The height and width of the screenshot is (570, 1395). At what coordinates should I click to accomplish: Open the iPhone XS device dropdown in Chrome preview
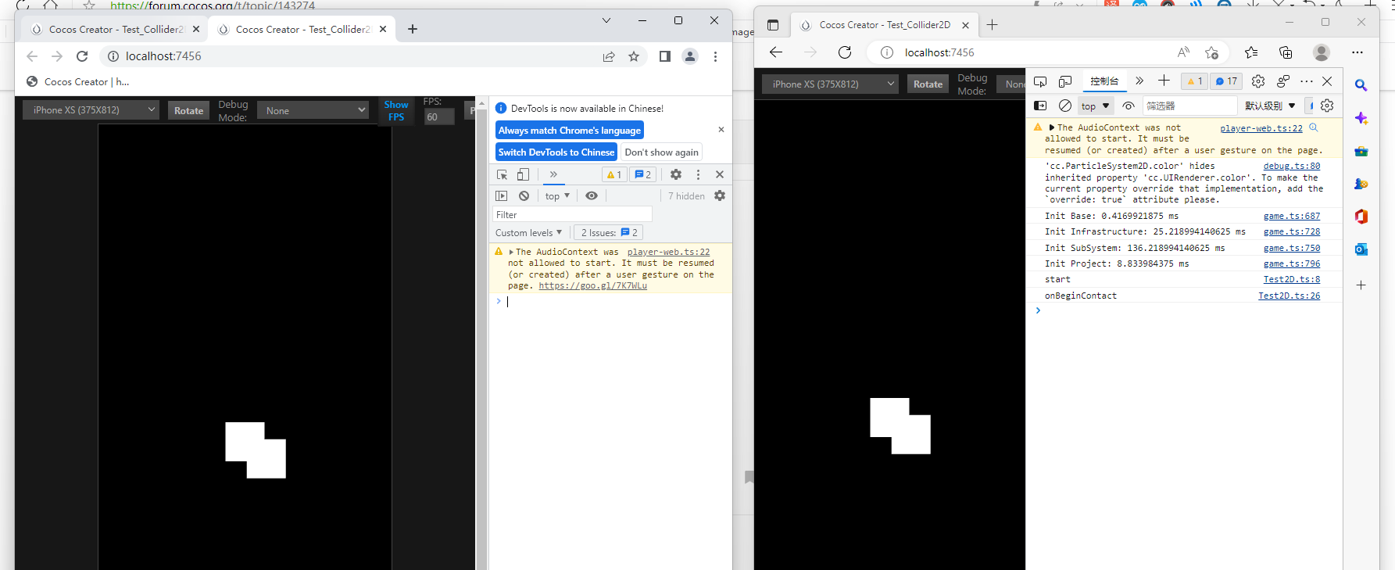tap(91, 110)
